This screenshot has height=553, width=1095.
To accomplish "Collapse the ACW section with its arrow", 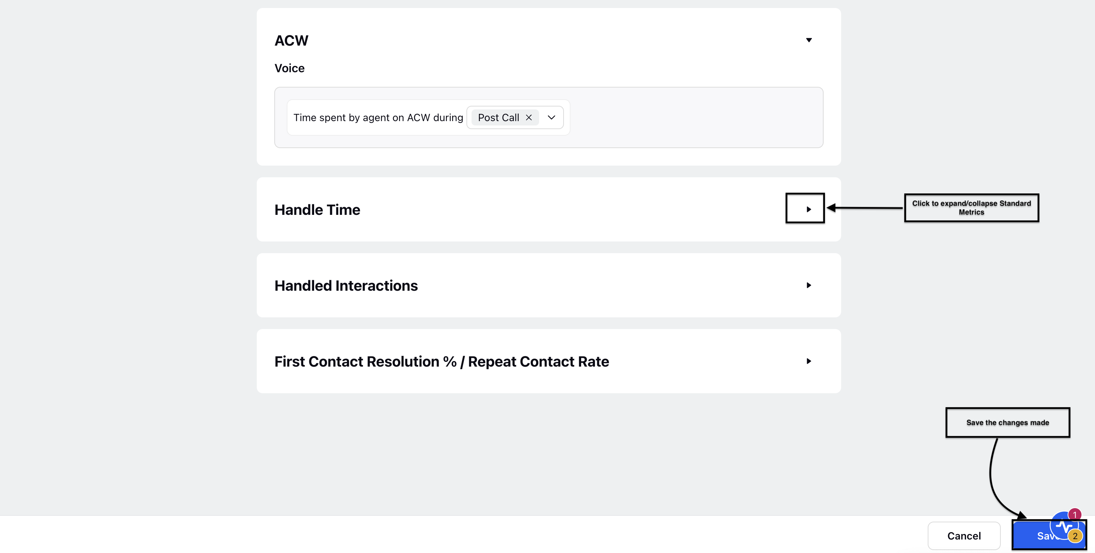I will (x=809, y=40).
